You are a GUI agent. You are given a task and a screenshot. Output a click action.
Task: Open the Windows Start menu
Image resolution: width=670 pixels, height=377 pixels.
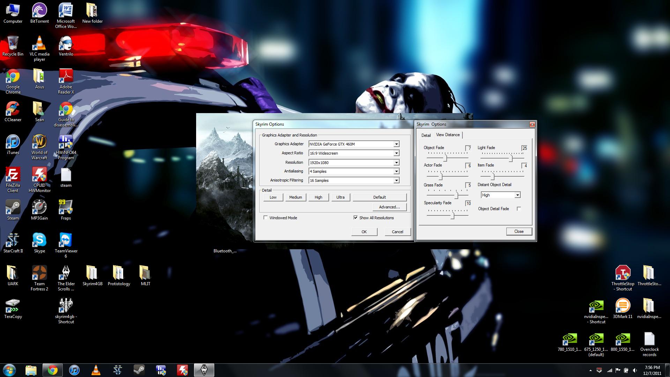[x=9, y=370]
